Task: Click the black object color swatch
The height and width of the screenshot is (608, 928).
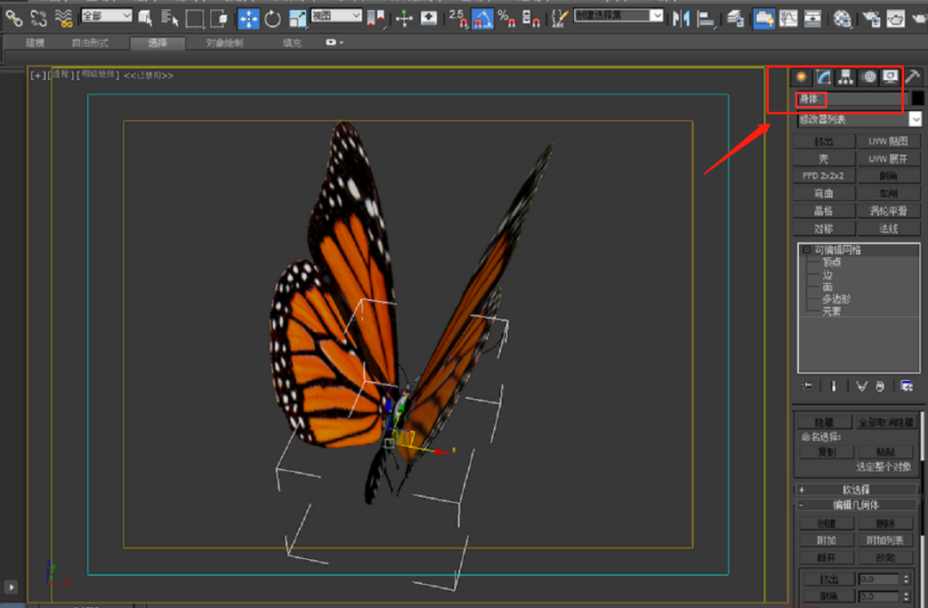Action: pos(918,99)
